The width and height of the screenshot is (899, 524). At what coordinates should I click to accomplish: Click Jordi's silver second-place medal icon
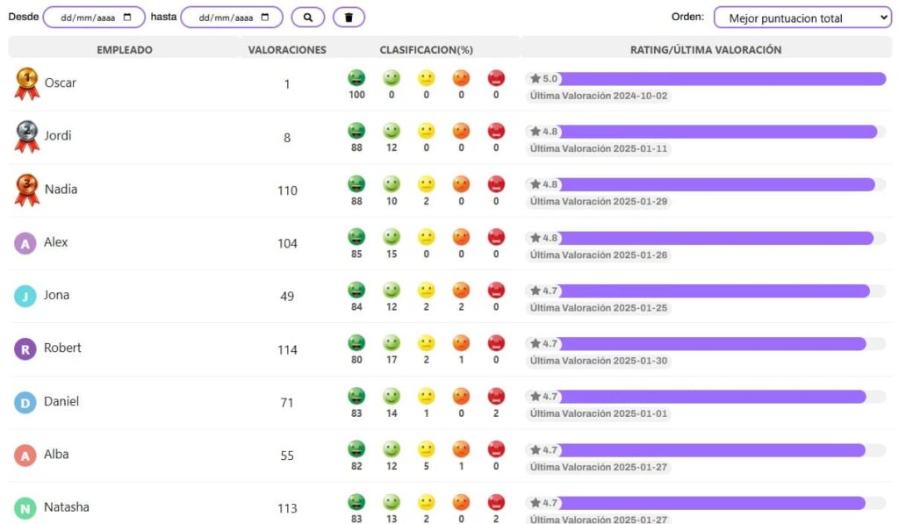[x=27, y=136]
